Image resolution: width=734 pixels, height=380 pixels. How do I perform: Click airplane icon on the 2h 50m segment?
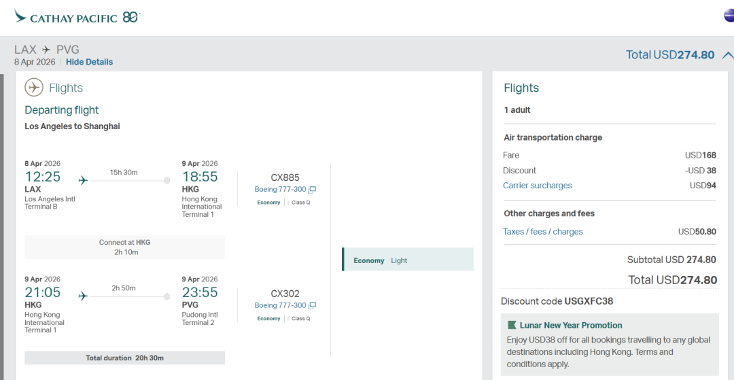pyautogui.click(x=83, y=296)
